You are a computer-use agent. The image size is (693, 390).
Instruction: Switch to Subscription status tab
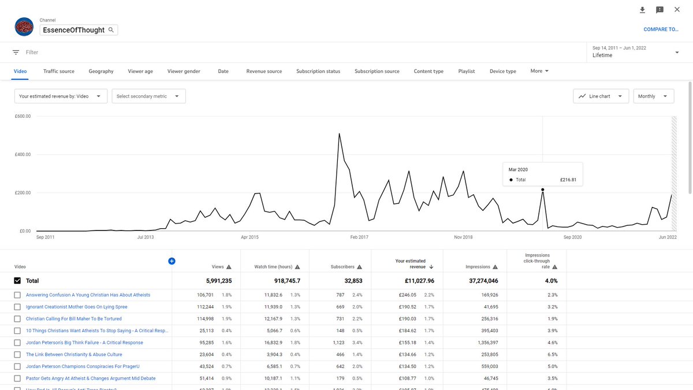tap(318, 71)
